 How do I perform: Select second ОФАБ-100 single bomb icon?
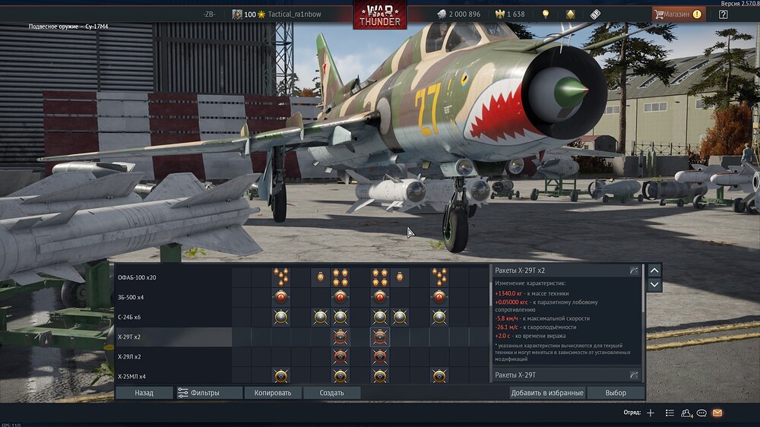tap(400, 277)
